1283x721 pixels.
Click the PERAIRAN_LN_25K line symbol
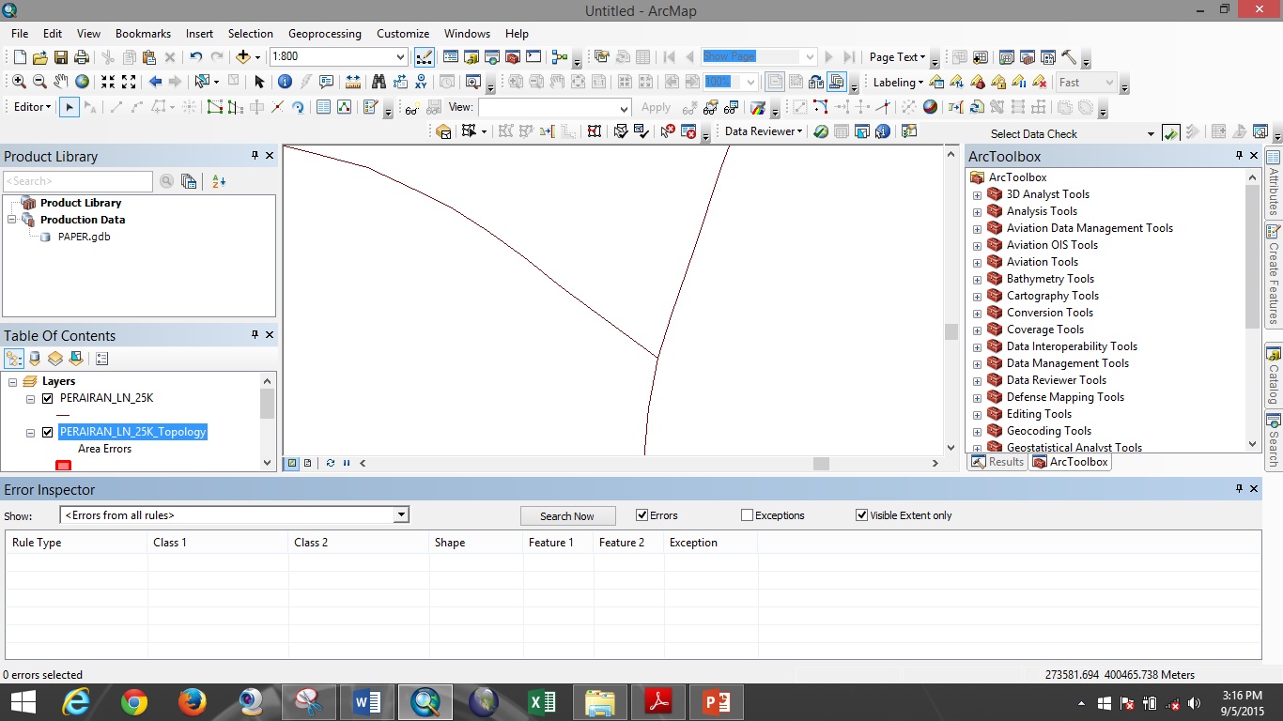(63, 415)
